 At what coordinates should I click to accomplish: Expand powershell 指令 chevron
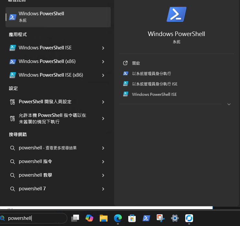(103, 162)
